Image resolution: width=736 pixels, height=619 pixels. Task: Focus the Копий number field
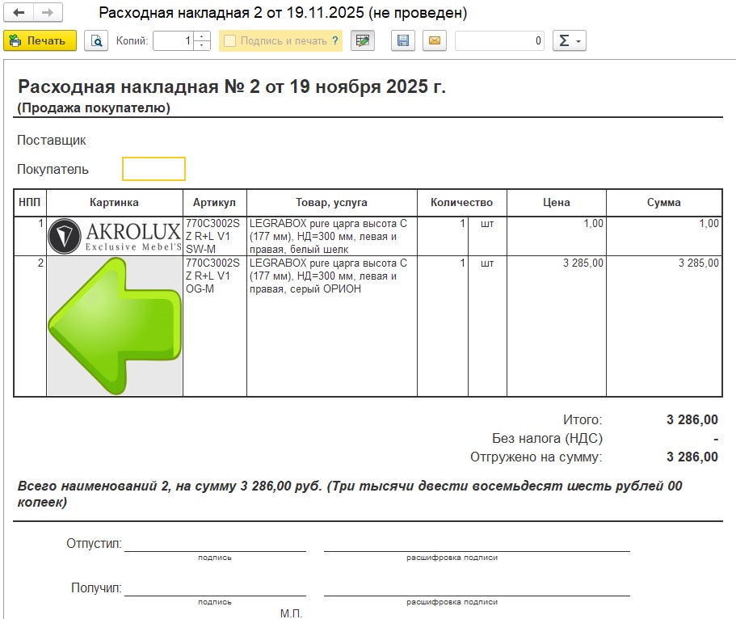pyautogui.click(x=173, y=41)
